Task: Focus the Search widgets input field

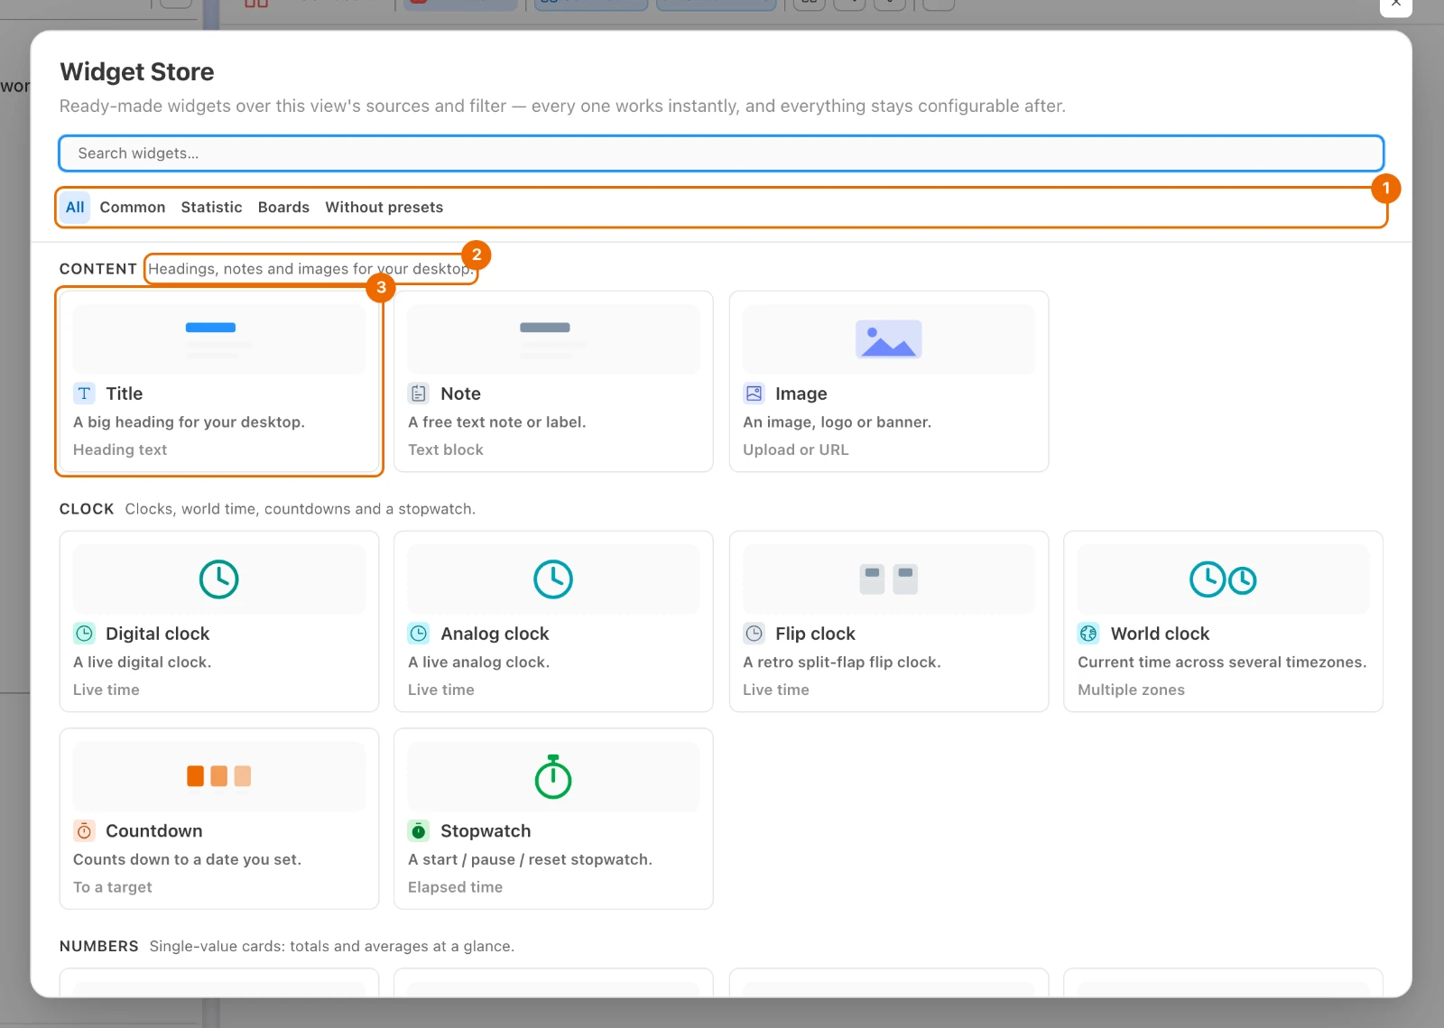Action: [721, 153]
